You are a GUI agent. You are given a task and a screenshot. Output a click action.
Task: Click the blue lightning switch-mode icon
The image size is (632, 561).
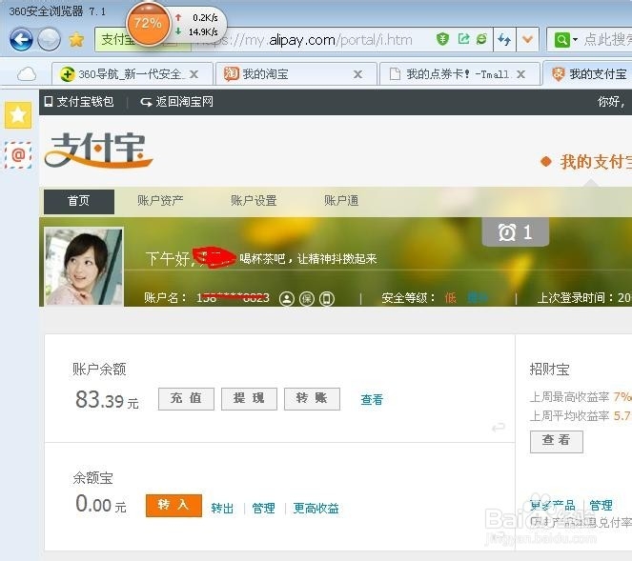(x=504, y=39)
